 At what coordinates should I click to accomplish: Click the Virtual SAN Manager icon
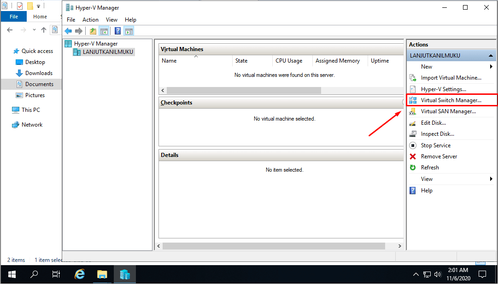413,111
